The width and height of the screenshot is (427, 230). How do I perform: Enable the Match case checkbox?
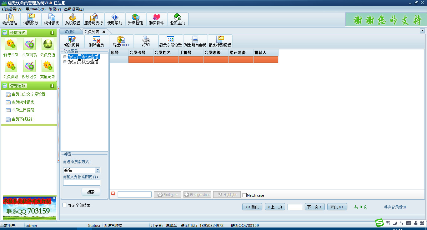244,195
